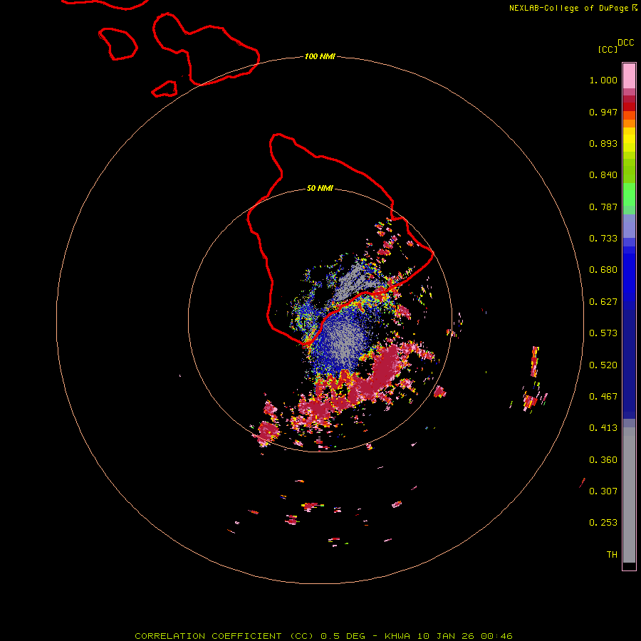Click the 0.840 scale value
The width and height of the screenshot is (641, 641).
603,175
